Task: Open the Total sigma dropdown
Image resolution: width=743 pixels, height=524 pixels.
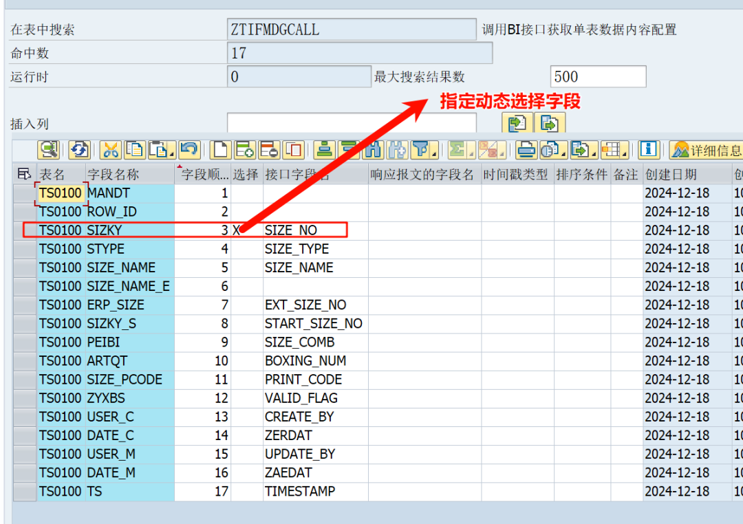Action: (461, 150)
